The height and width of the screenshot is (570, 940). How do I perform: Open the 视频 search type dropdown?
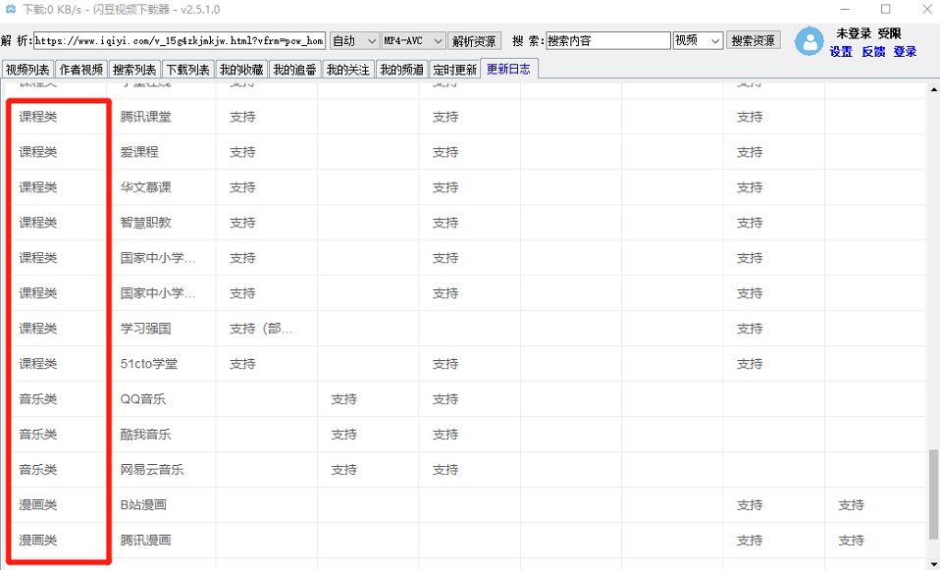pos(698,41)
